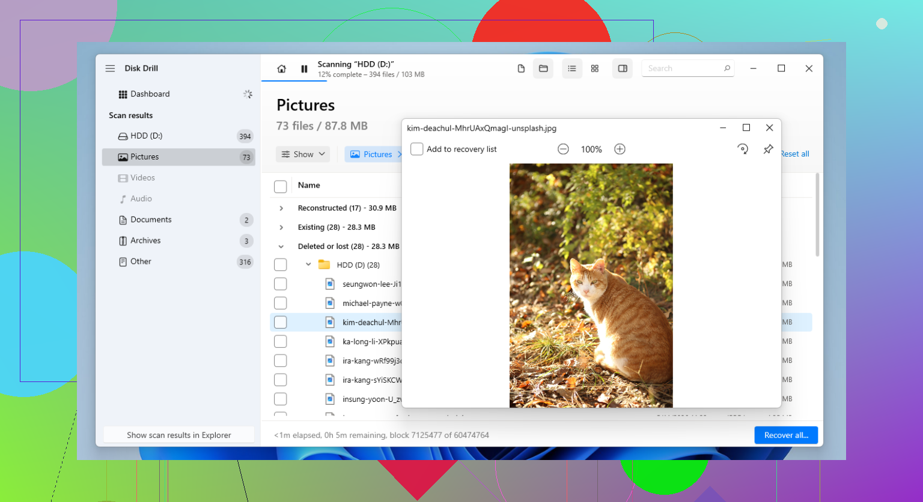Collapse the Deleted or lost group

click(281, 247)
